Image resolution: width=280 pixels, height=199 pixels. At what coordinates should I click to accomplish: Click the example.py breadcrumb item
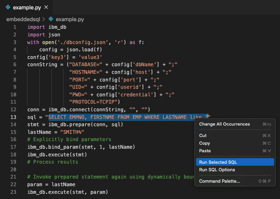coord(70,19)
